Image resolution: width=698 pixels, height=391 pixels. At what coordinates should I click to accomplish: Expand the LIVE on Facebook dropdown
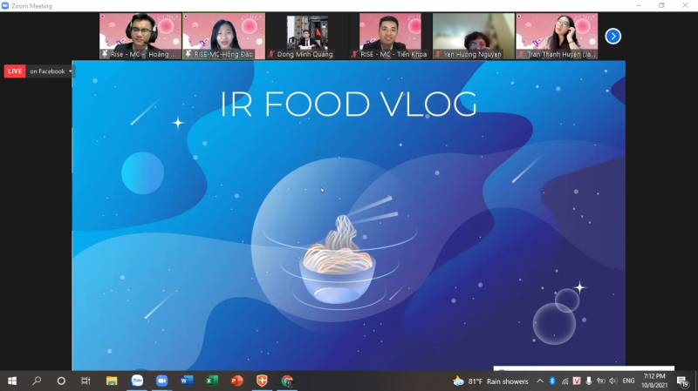(70, 71)
